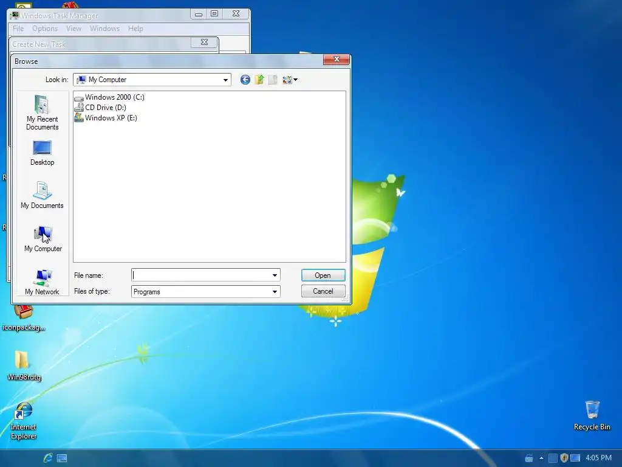Select My Documents in the places bar
This screenshot has height=467, width=622.
pyautogui.click(x=42, y=195)
